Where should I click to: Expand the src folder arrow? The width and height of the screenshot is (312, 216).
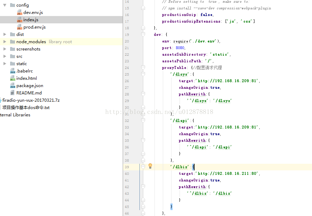coord(5,56)
